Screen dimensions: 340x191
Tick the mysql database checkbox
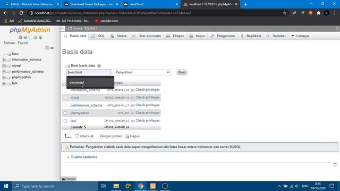coord(65,98)
